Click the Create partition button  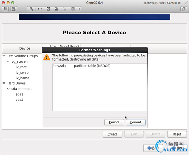click(x=113, y=134)
